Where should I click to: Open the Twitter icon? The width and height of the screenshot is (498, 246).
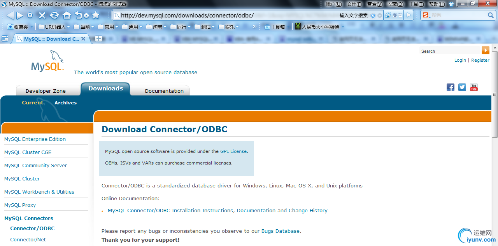pos(462,87)
